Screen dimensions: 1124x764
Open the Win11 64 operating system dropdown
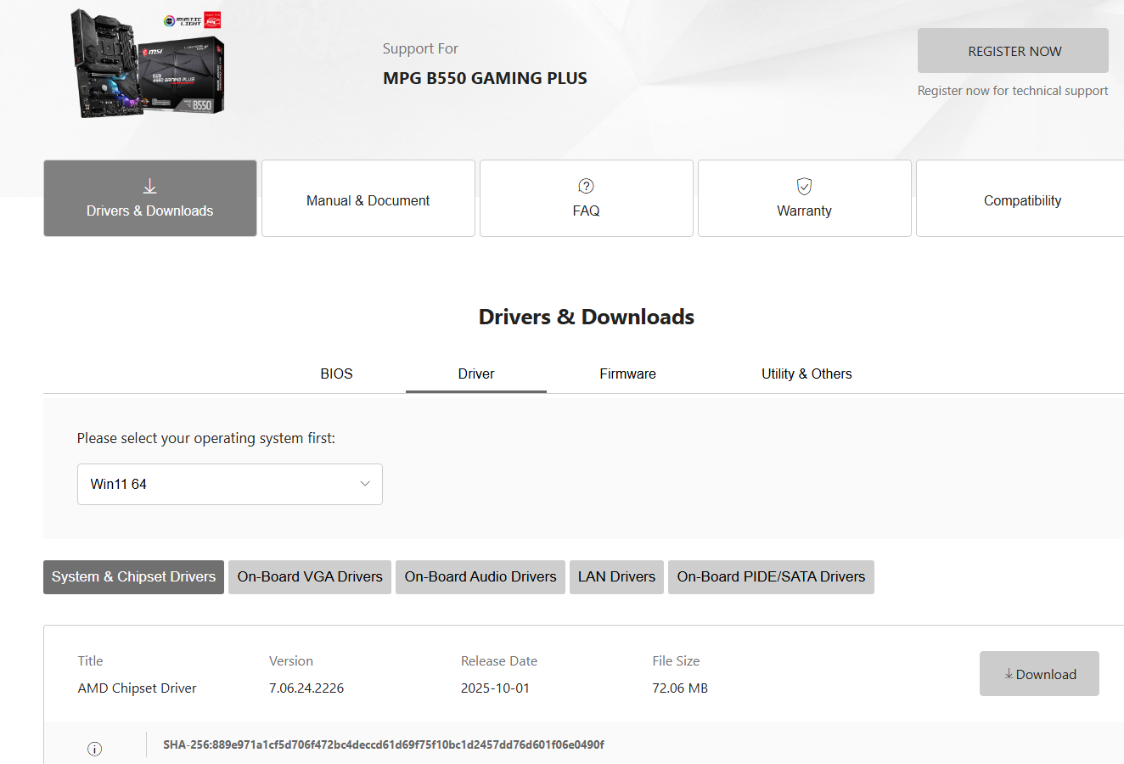(x=230, y=484)
